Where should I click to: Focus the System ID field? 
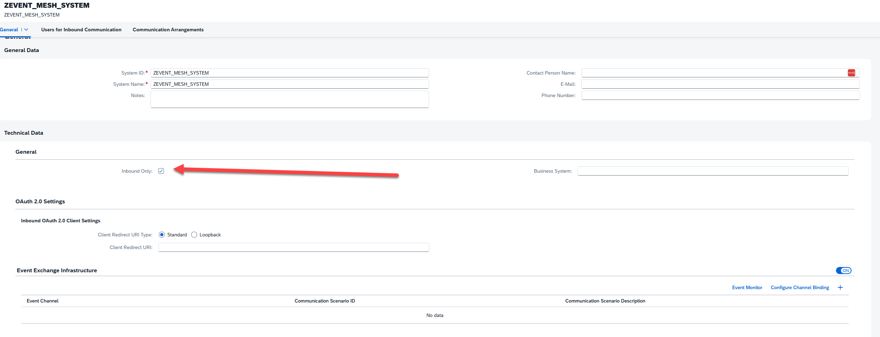(x=289, y=73)
